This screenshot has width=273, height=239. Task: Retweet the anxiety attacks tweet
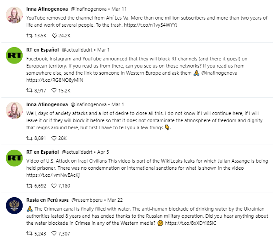(29, 138)
